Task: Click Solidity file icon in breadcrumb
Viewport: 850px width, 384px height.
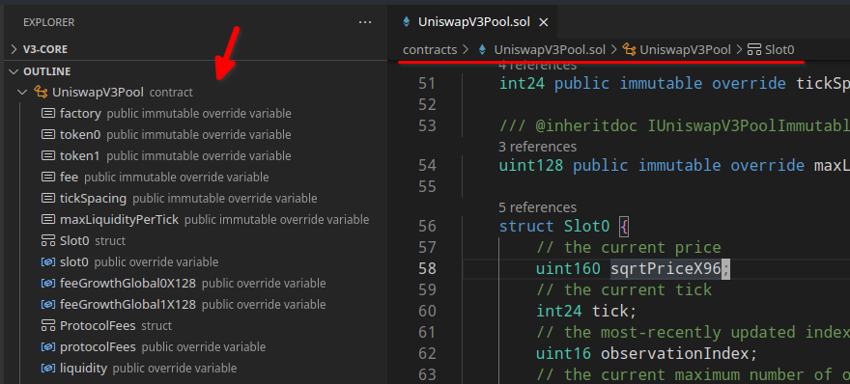Action: click(482, 50)
